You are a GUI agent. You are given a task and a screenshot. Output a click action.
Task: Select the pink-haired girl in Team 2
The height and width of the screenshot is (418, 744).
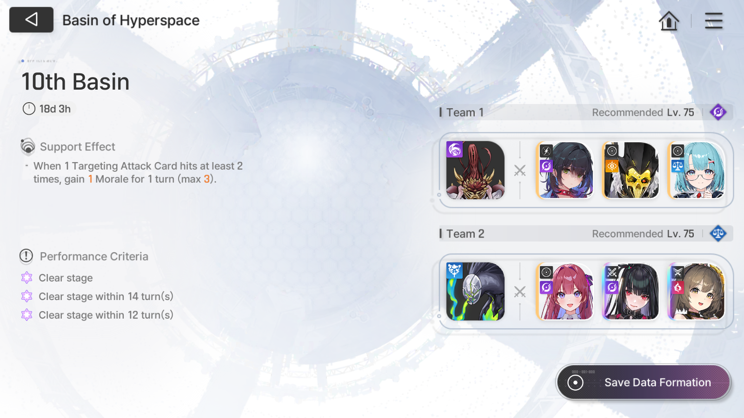(x=565, y=292)
